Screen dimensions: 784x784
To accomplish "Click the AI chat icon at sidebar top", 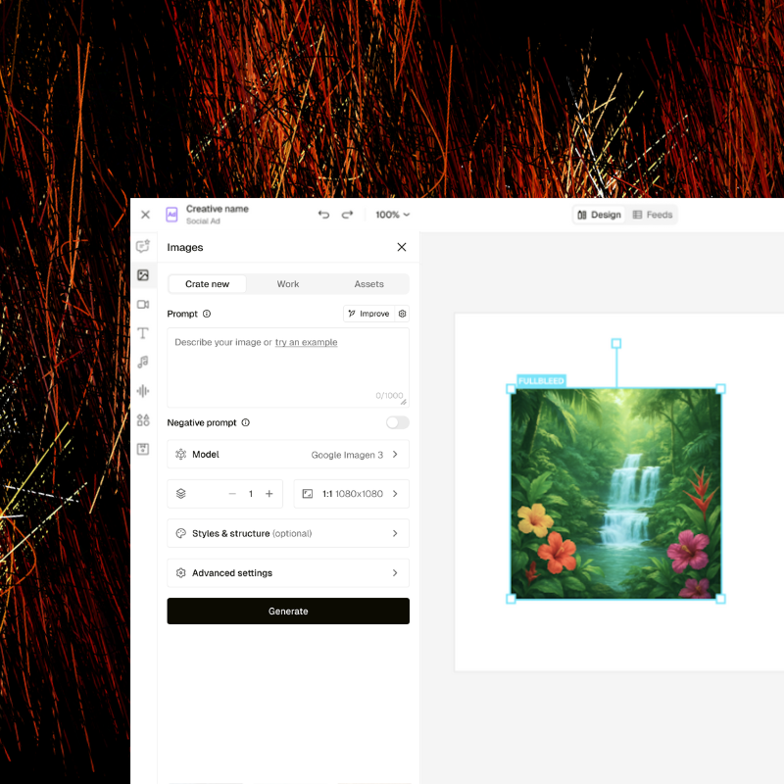I will click(x=143, y=246).
